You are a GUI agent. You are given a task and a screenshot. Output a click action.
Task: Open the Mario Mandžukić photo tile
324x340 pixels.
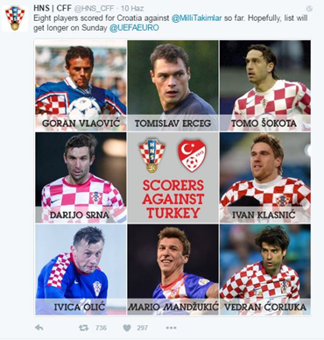(173, 269)
